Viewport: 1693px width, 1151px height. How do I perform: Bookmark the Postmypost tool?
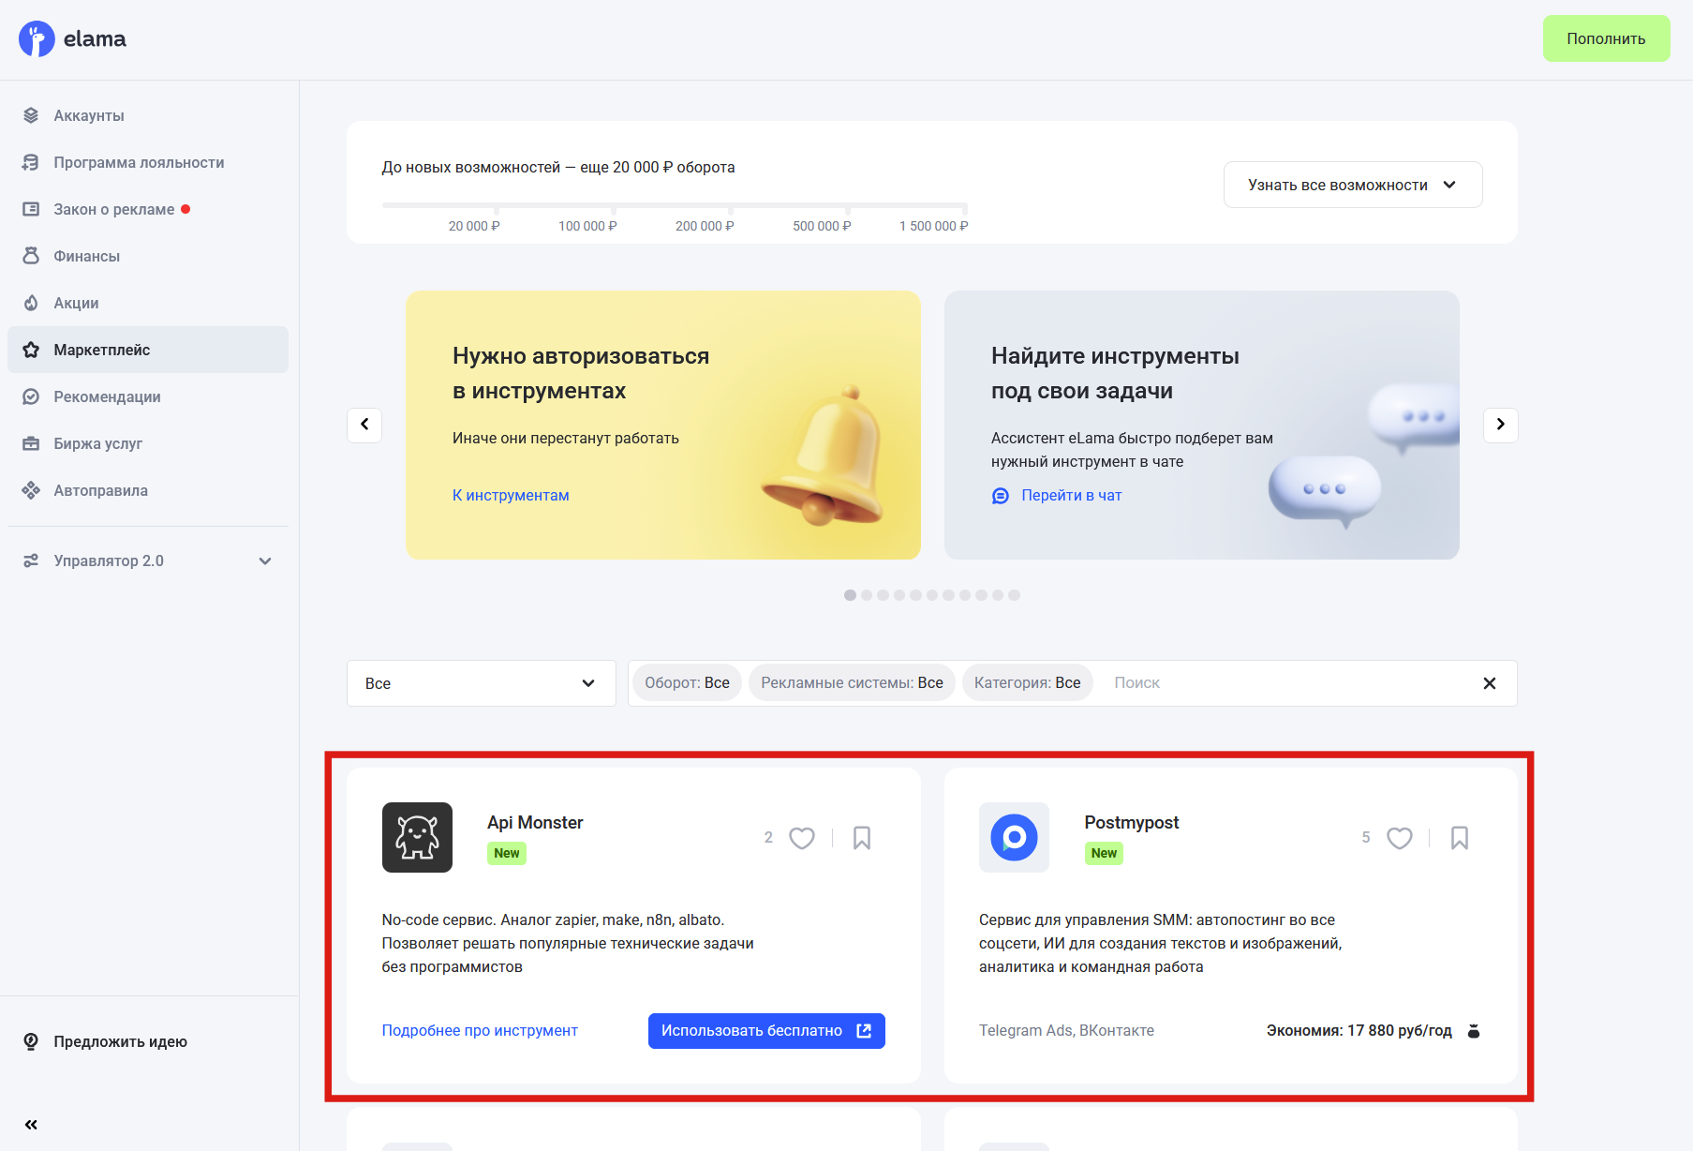tap(1459, 838)
